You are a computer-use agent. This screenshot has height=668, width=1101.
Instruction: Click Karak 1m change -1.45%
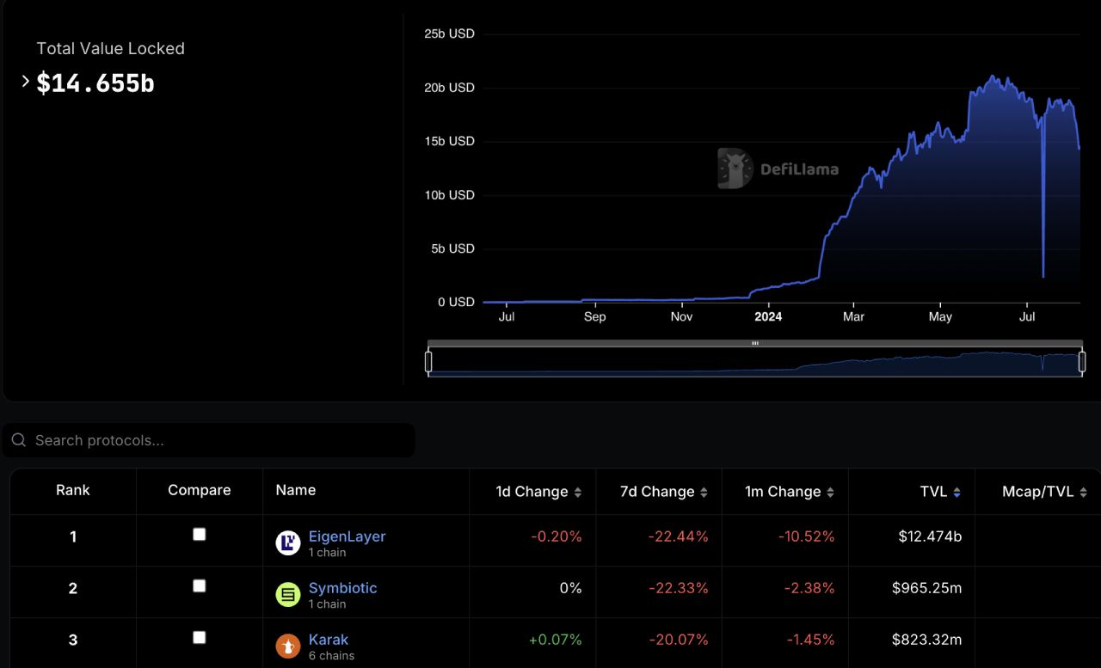click(810, 640)
